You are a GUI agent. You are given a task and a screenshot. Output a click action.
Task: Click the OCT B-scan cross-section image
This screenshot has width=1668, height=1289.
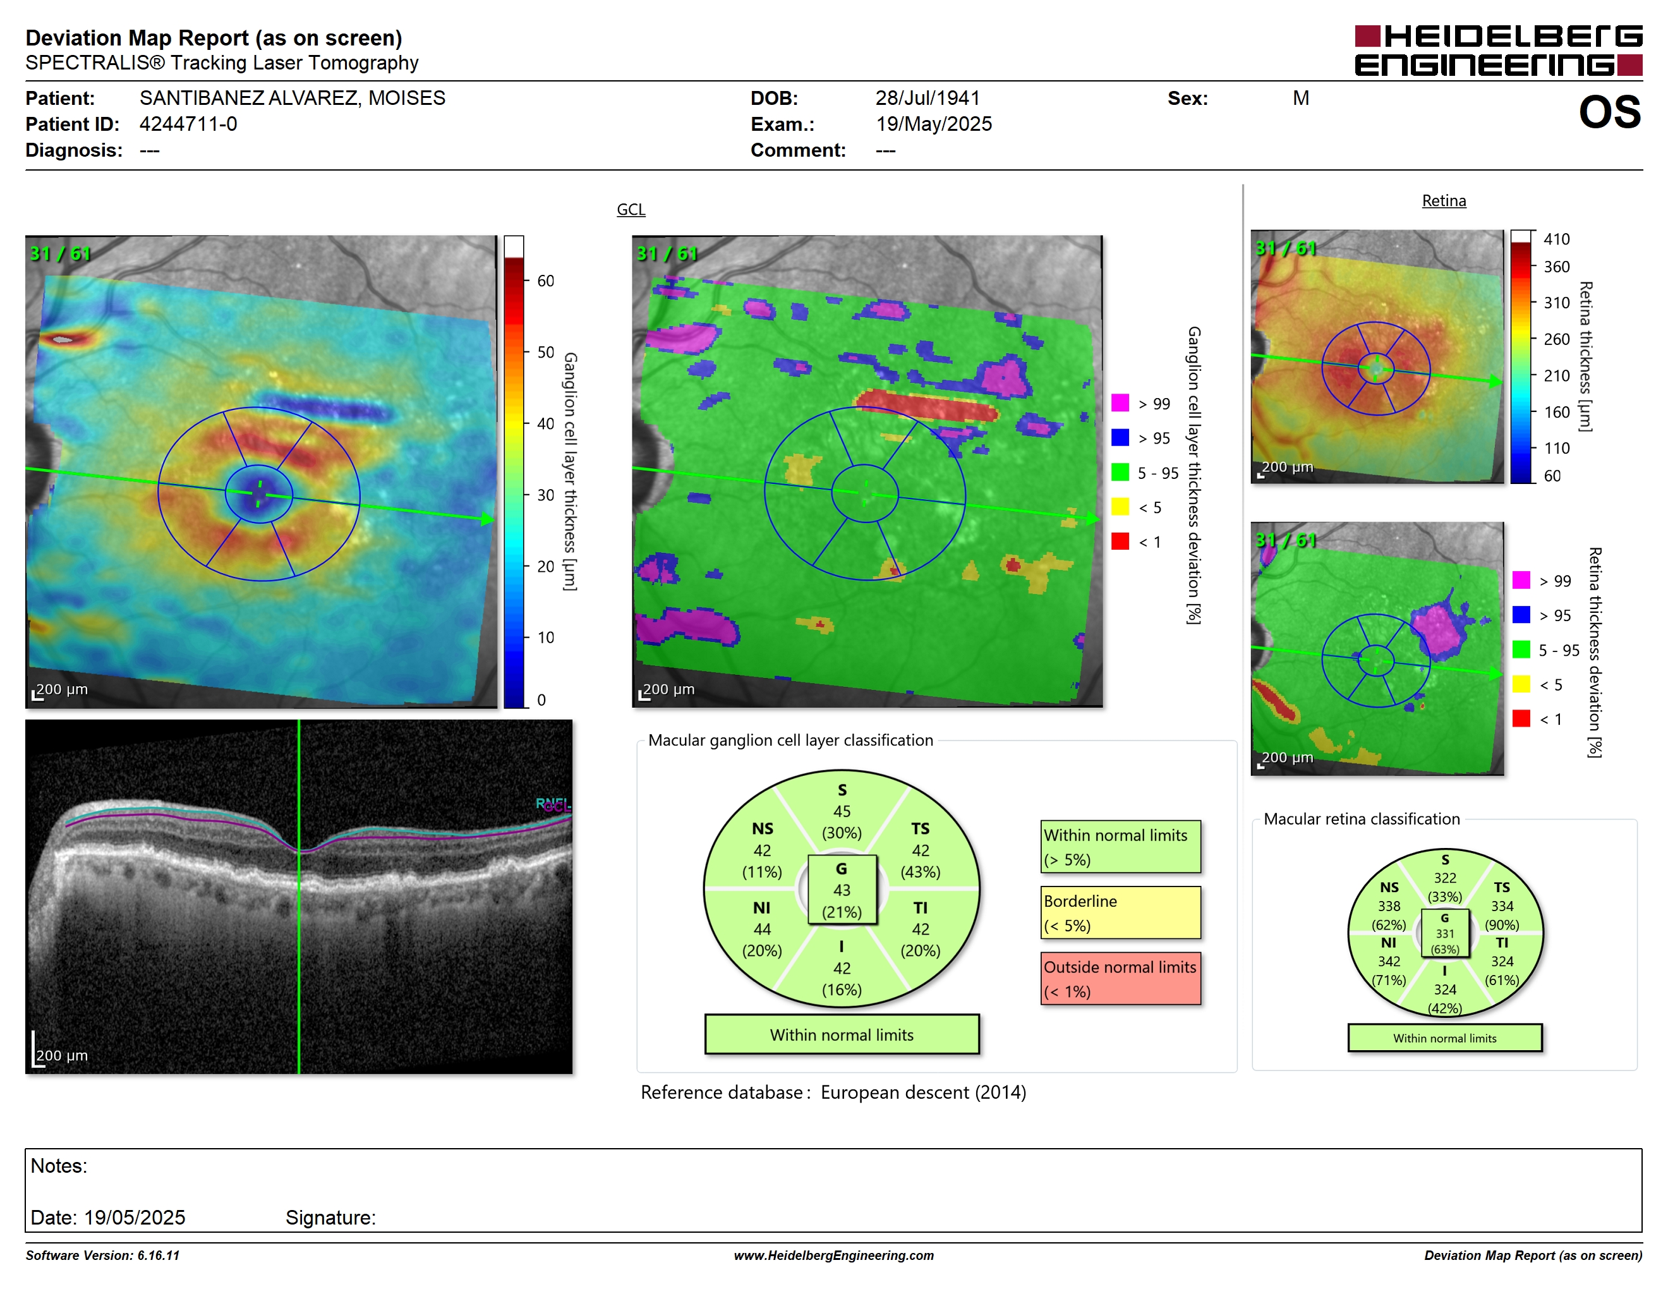click(x=299, y=897)
